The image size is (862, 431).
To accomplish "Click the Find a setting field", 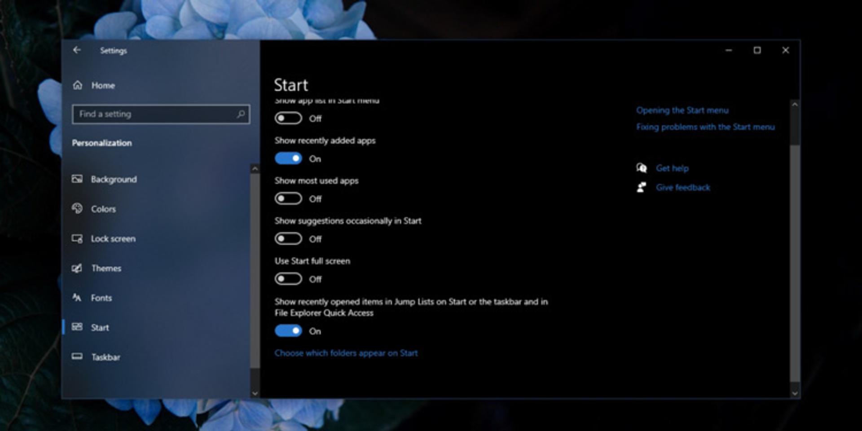I will tap(161, 114).
